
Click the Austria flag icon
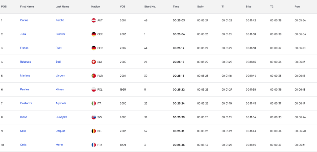coord(93,20)
